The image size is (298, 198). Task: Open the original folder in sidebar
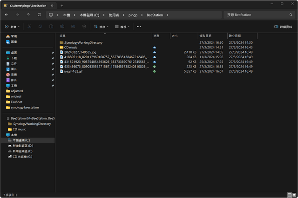[14, 96]
